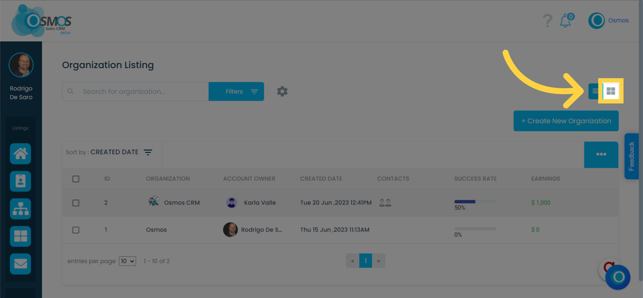
Task: Click SUCCESS RATE column header
Action: tap(476, 179)
